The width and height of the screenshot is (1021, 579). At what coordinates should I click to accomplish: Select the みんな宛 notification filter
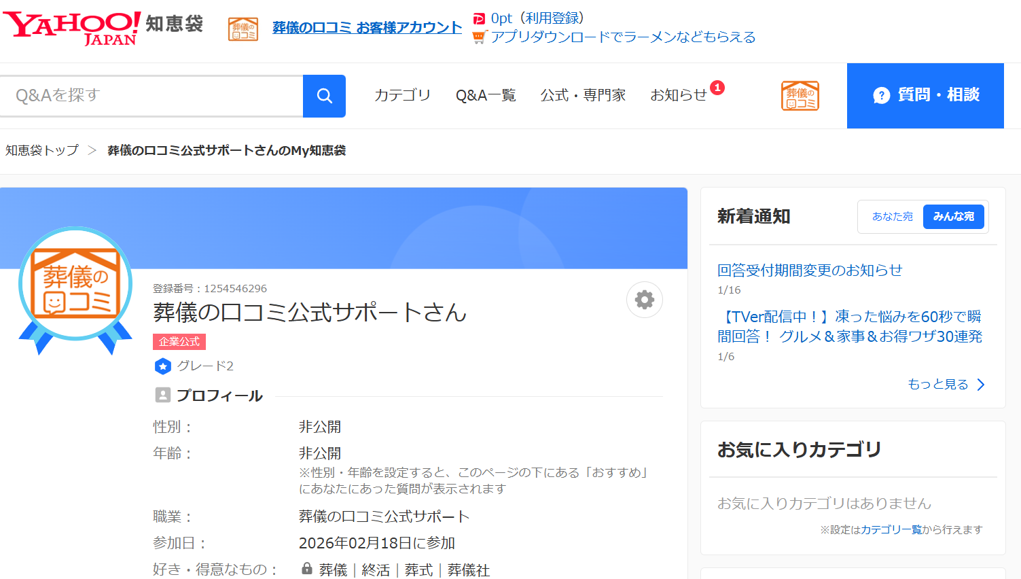[x=954, y=216]
